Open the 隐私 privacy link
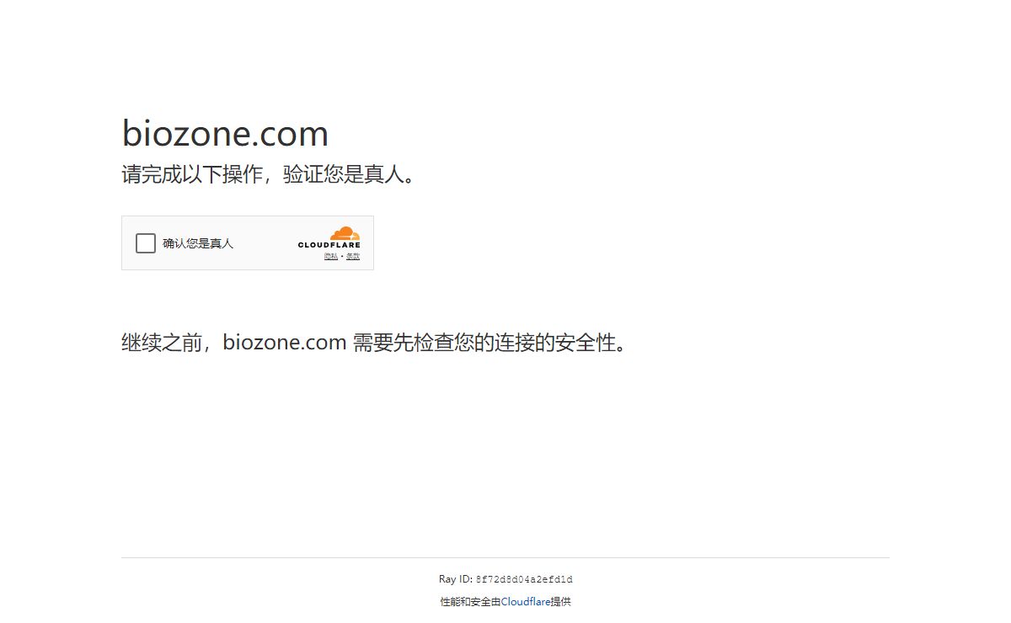Screen dimensions: 1011x623 click(x=331, y=256)
